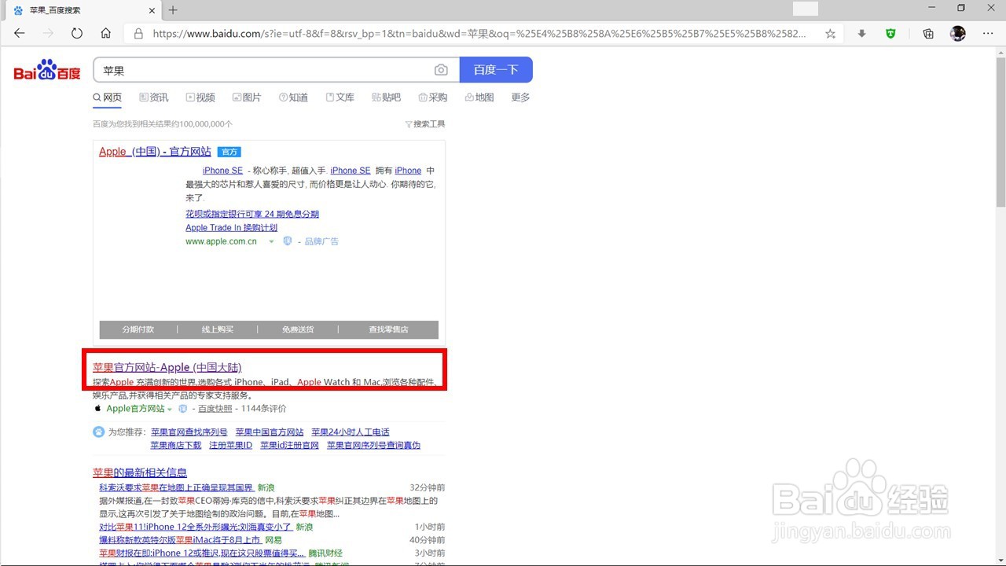Expand dropdown arrow next to www.apple.com.cn

[x=271, y=241]
